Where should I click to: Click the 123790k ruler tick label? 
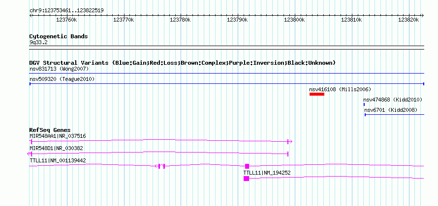click(237, 20)
